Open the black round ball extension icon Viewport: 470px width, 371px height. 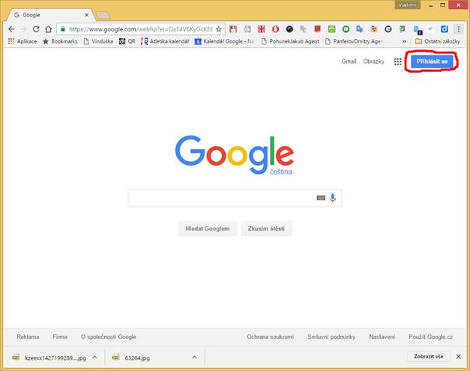pos(289,29)
